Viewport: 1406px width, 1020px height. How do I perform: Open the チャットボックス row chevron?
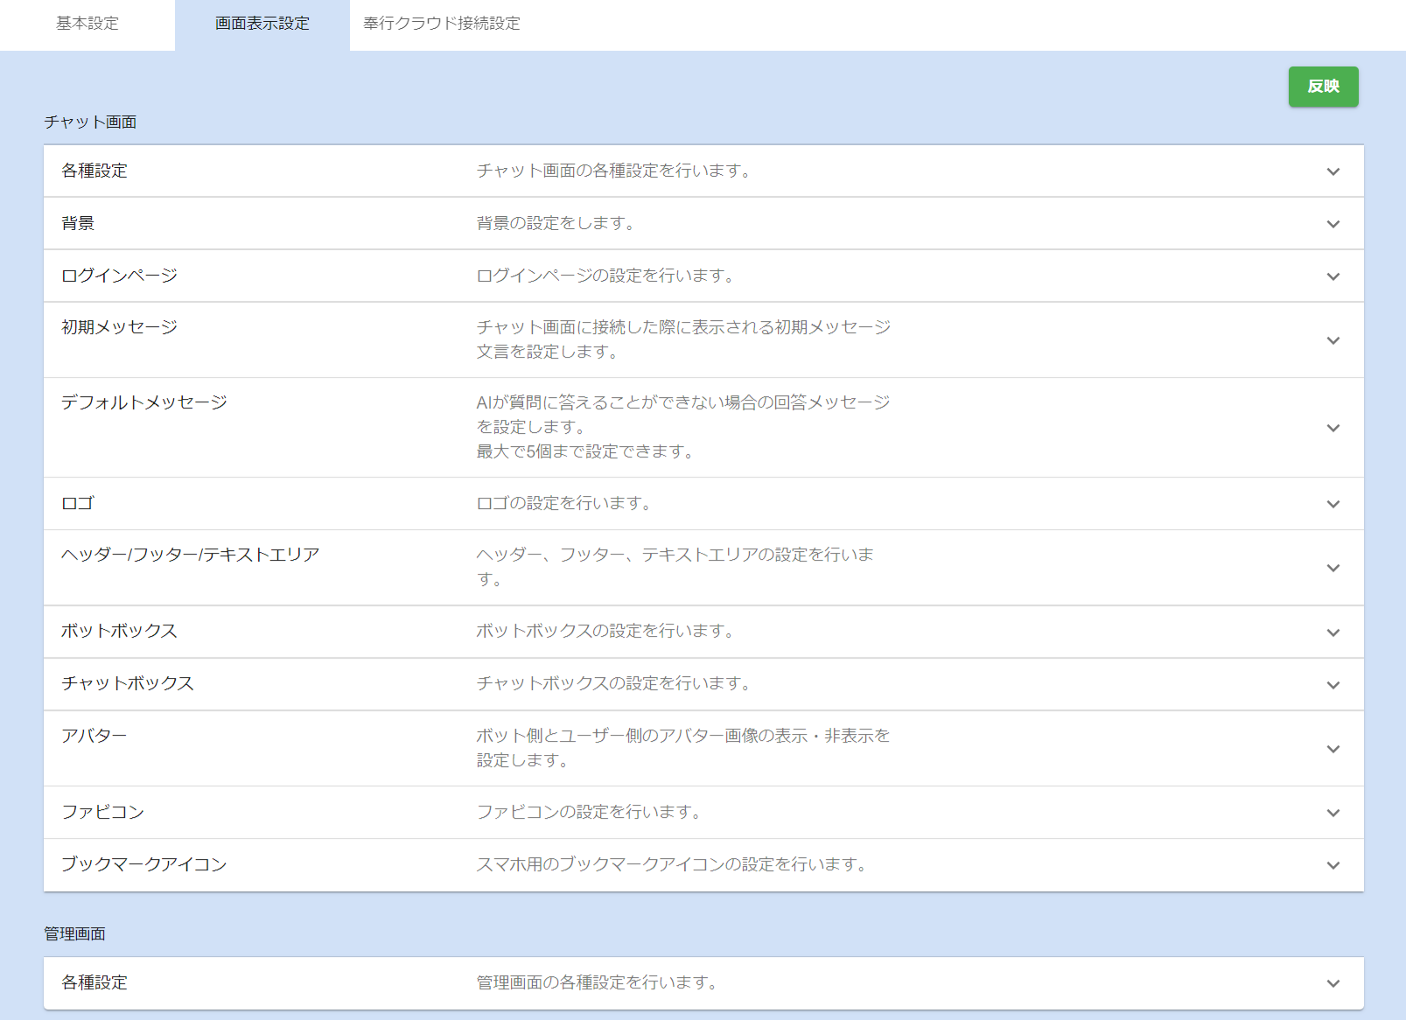tap(1333, 685)
